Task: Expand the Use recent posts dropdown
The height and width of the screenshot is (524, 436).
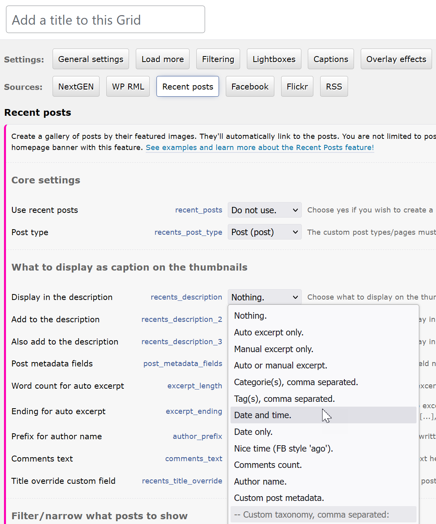Action: [264, 210]
